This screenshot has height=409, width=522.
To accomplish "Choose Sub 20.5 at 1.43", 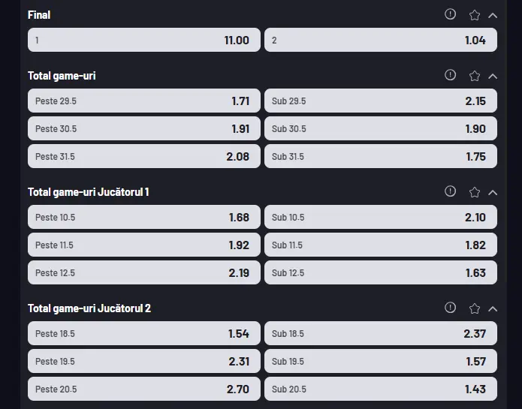I will [381, 389].
